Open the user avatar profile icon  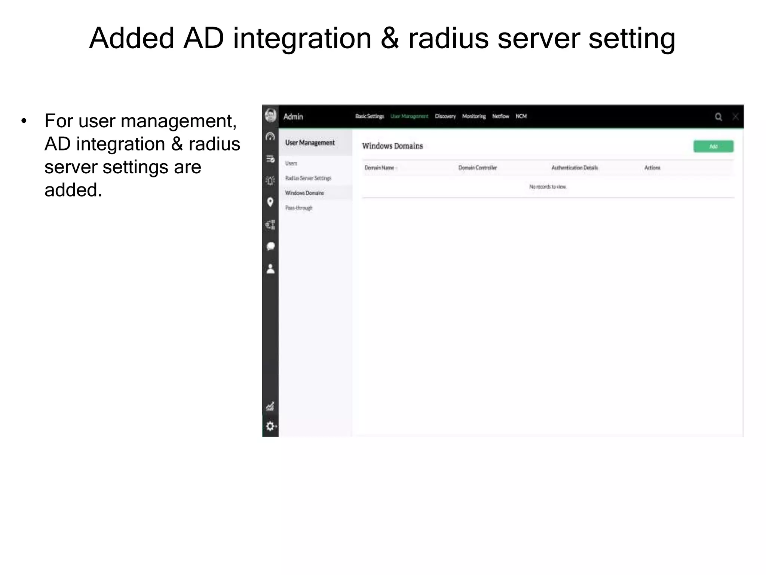(x=270, y=115)
